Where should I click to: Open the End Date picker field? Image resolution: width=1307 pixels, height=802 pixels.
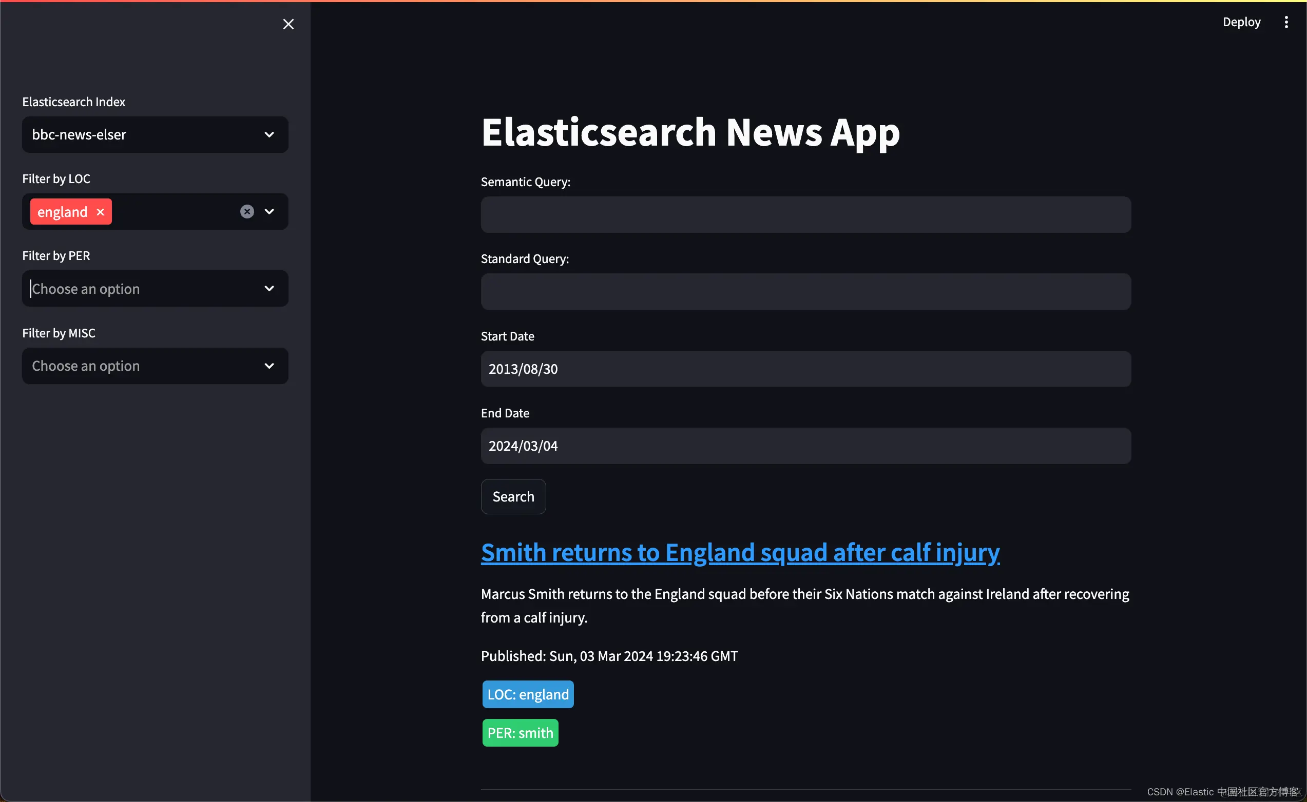pyautogui.click(x=805, y=446)
